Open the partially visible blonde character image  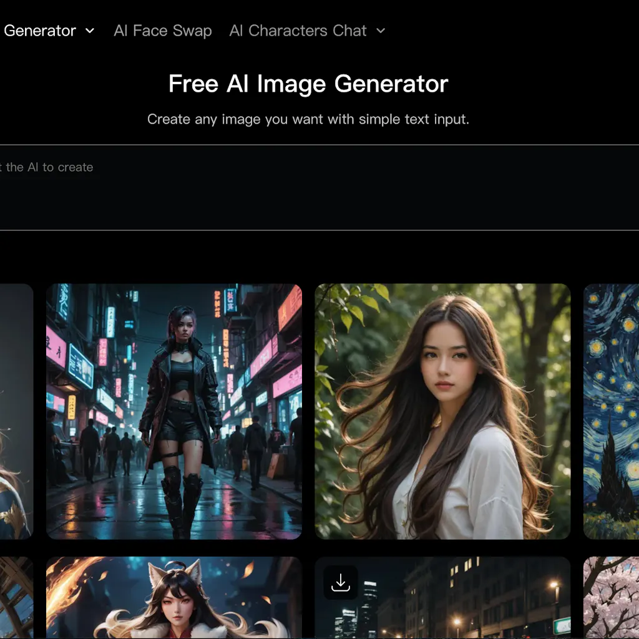16,411
